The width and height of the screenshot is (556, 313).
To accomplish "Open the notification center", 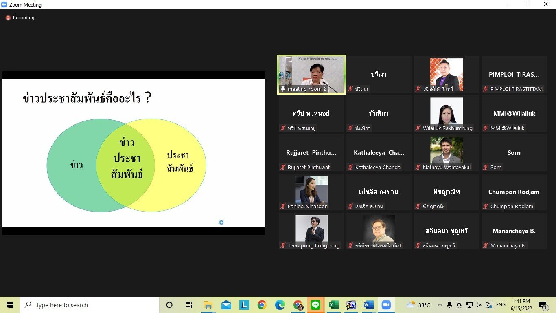I will (x=543, y=305).
